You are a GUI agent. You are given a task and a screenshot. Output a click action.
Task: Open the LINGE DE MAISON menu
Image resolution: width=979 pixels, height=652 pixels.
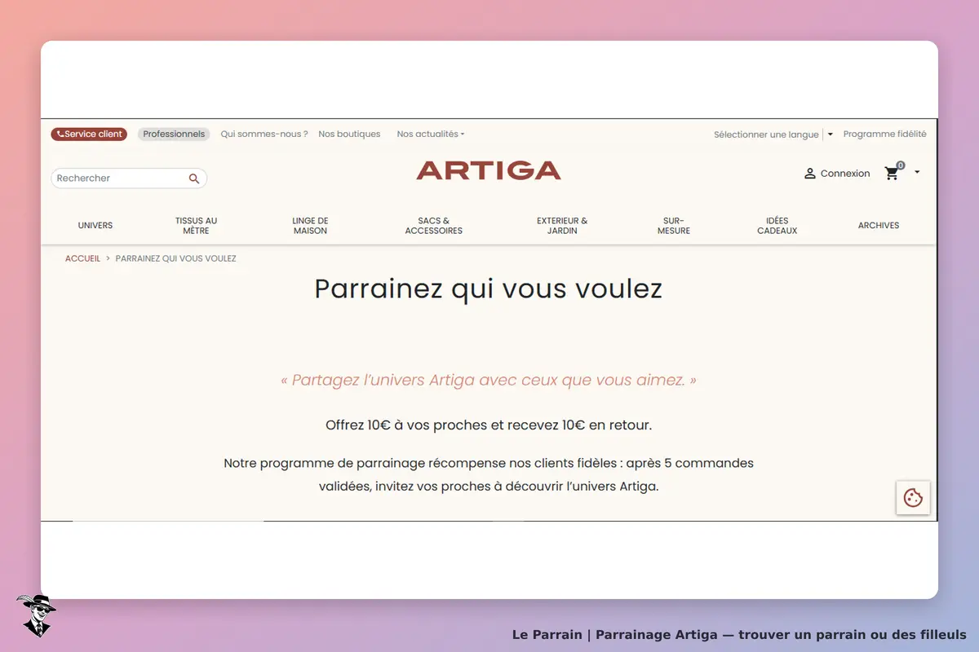[x=310, y=226]
